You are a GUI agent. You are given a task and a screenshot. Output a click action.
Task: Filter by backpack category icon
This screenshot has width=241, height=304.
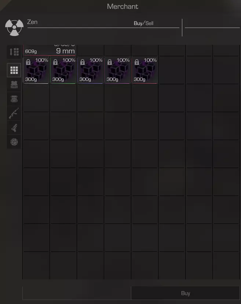pyautogui.click(x=14, y=99)
